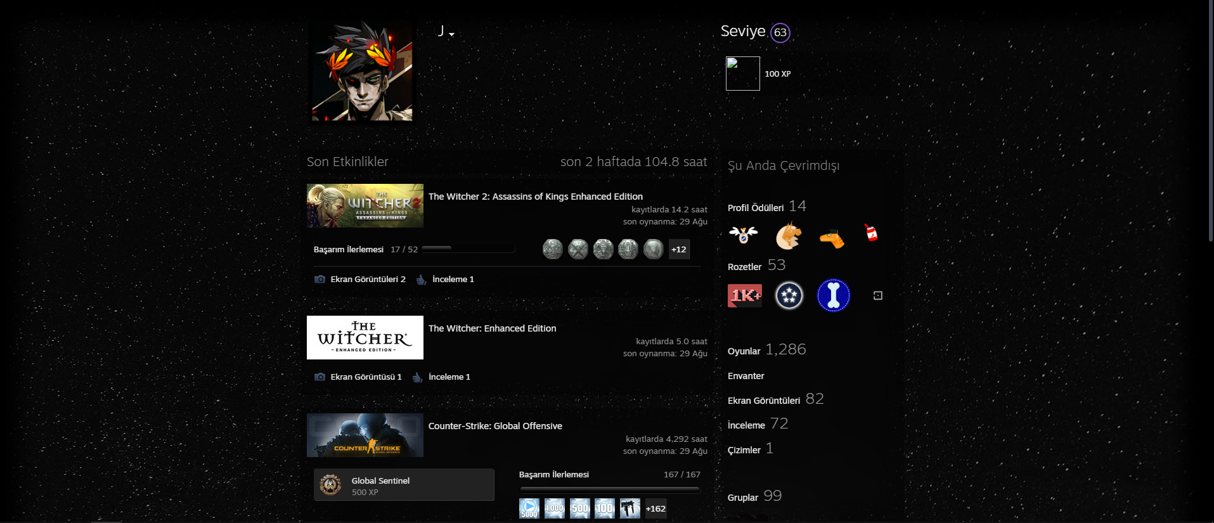View the machine pistol CS:GO achievement
1214x523 pixels.
(x=630, y=508)
